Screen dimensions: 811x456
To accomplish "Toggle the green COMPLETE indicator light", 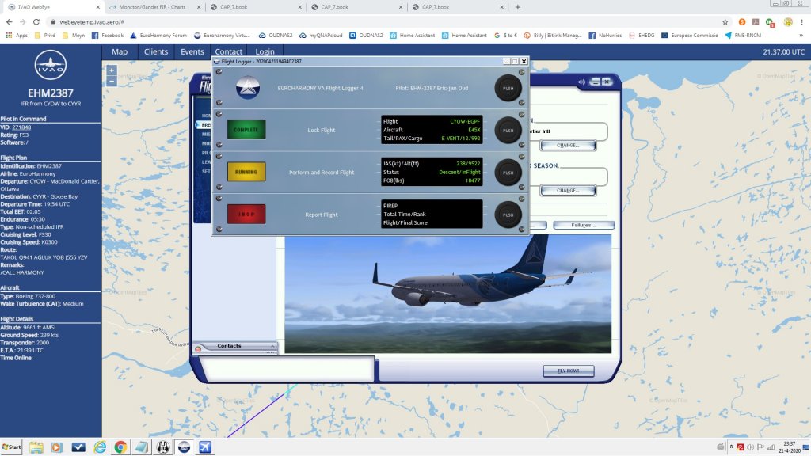I will [246, 130].
